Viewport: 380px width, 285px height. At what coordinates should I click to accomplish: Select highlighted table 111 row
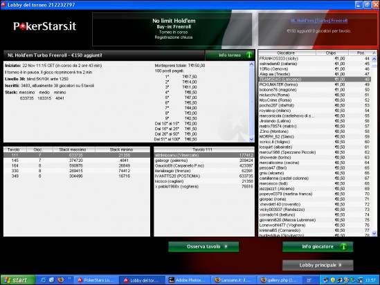(x=77, y=155)
